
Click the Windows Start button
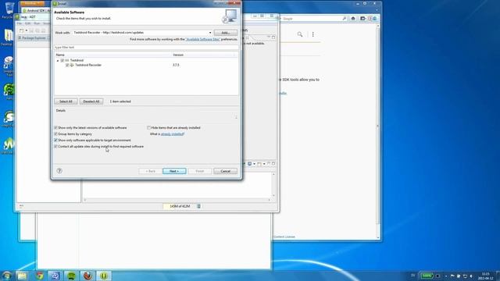pyautogui.click(x=6, y=276)
